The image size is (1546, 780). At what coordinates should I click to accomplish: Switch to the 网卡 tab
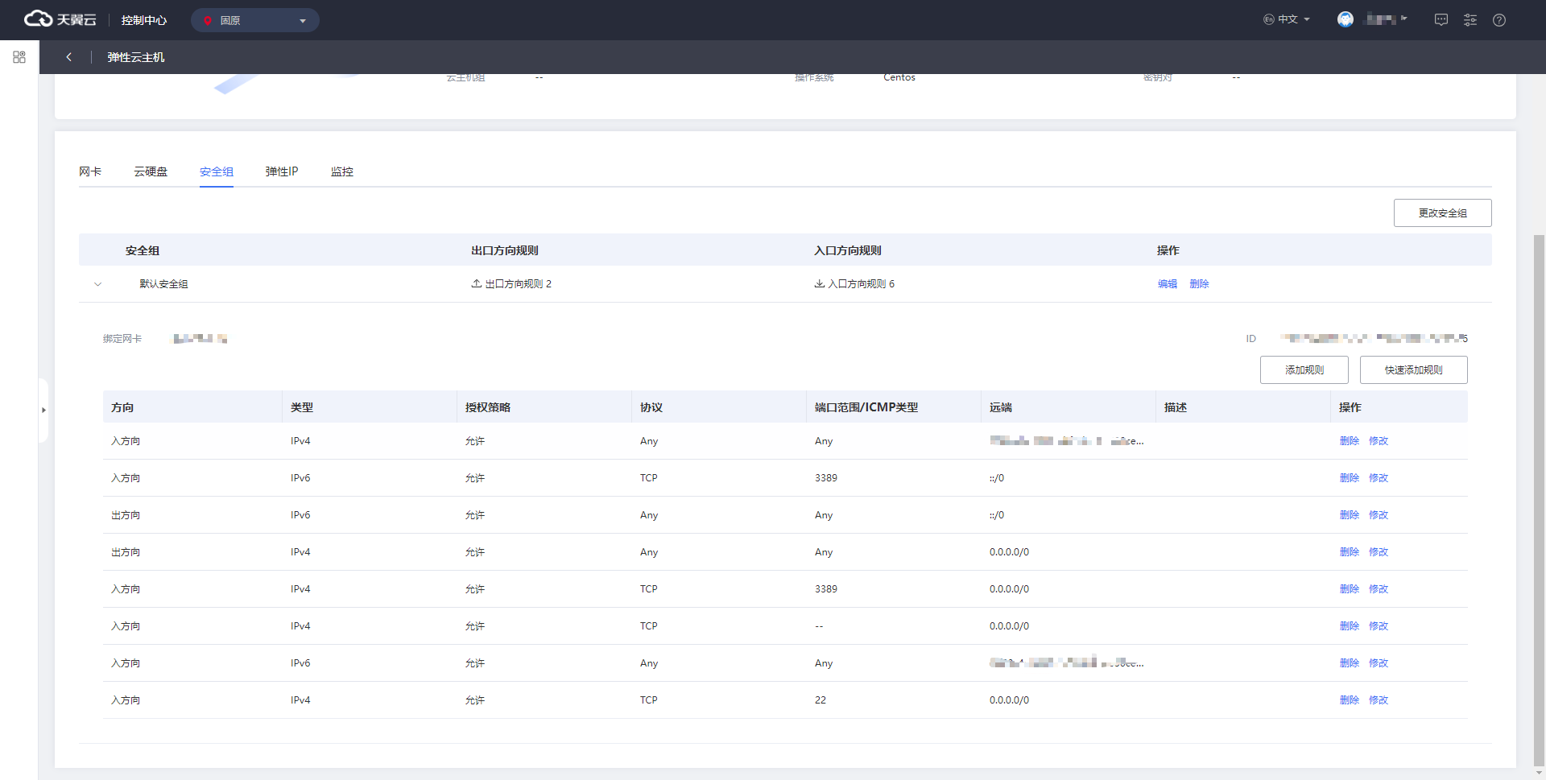90,171
